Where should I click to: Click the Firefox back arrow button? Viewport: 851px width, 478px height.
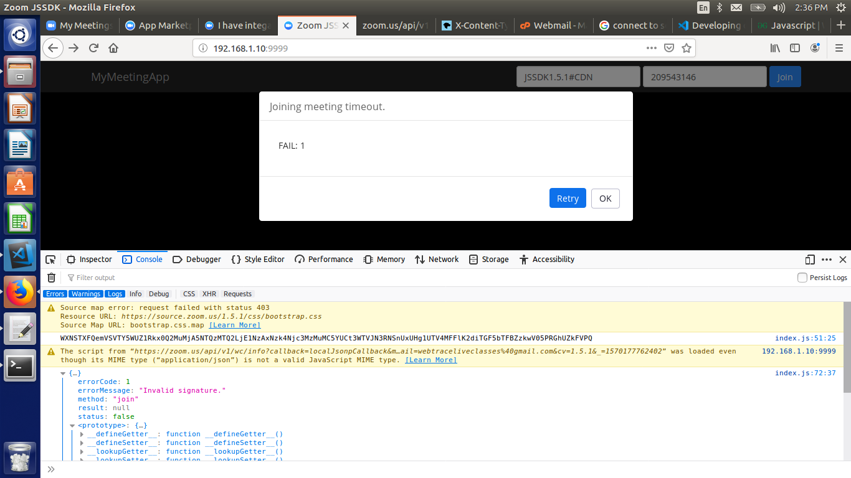point(53,48)
